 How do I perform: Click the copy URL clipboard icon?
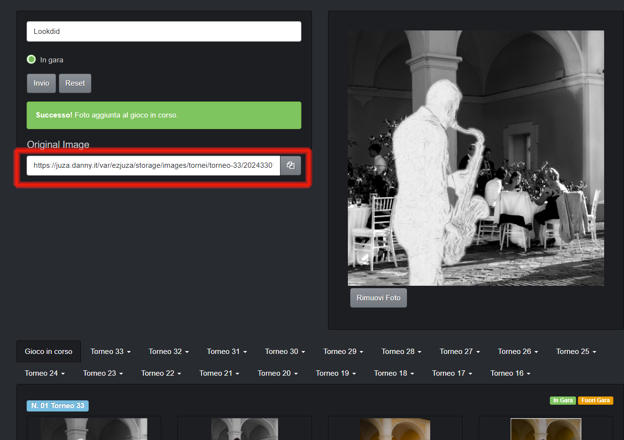[x=291, y=165]
